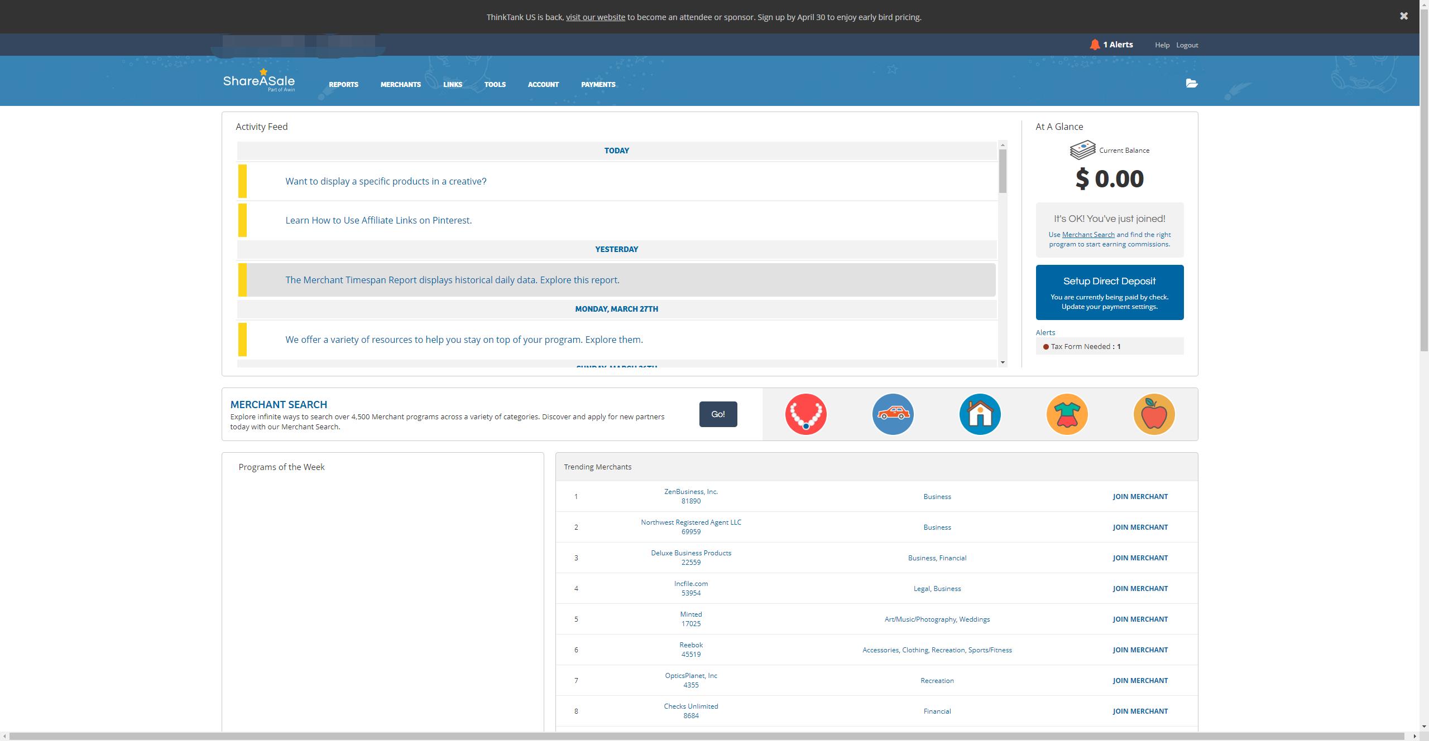Open Minted merchant name link

[691, 614]
